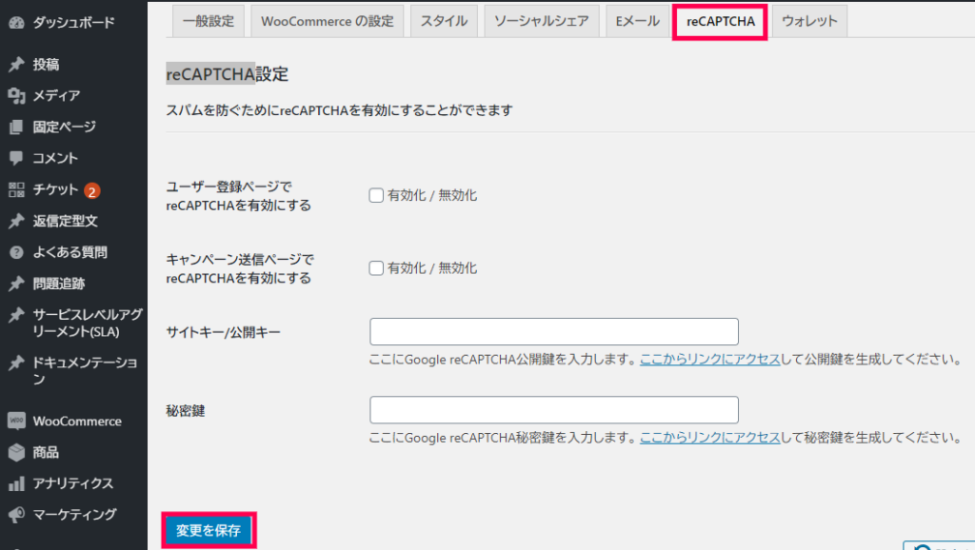The image size is (975, 550).
Task: Click the 秘密鍵 input field
Action: coord(554,410)
